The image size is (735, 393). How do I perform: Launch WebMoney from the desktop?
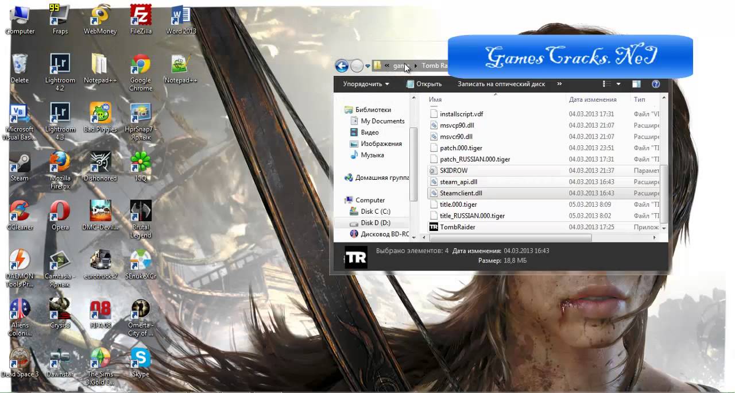point(100,20)
